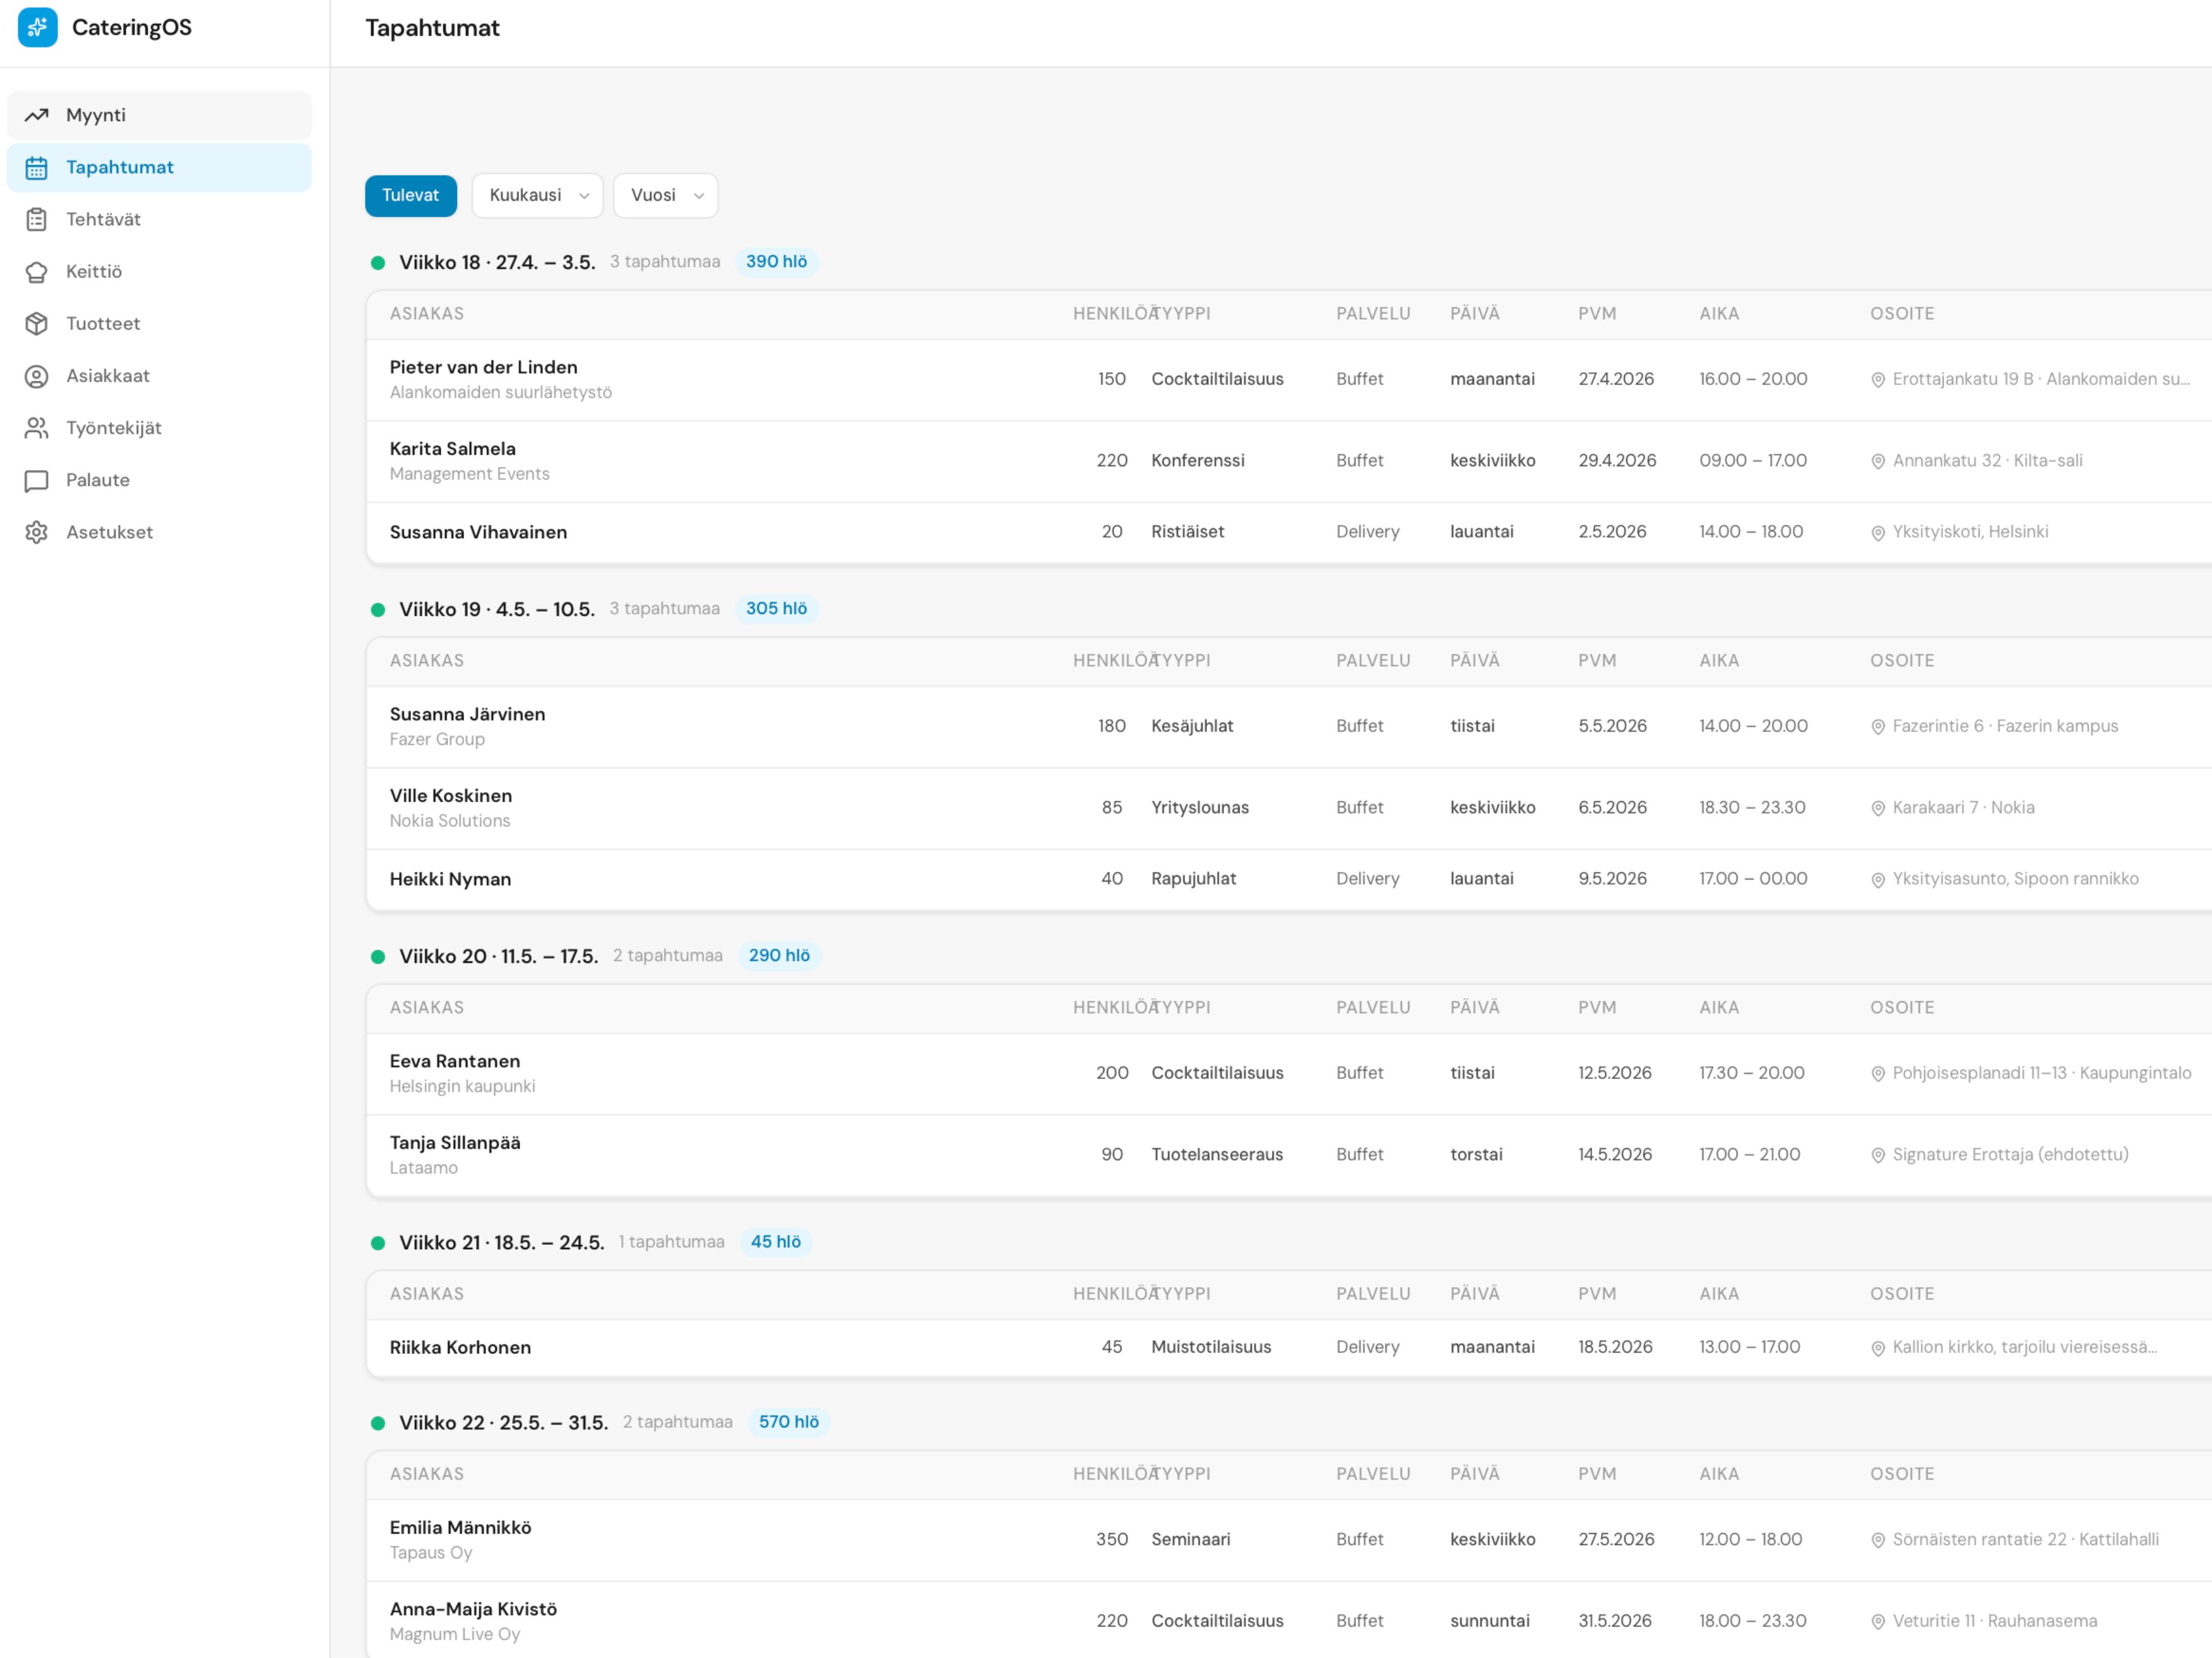Open Karita Salmela event row
2212x1658 pixels.
click(453, 449)
